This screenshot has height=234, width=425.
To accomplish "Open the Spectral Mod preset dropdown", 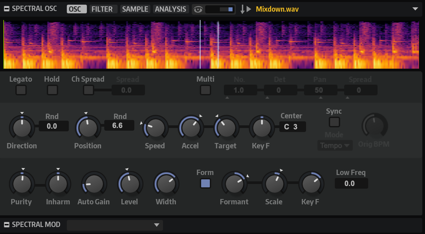I will tap(115, 225).
